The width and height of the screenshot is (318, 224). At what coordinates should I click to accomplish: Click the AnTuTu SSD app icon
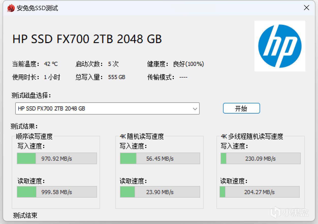(11, 8)
